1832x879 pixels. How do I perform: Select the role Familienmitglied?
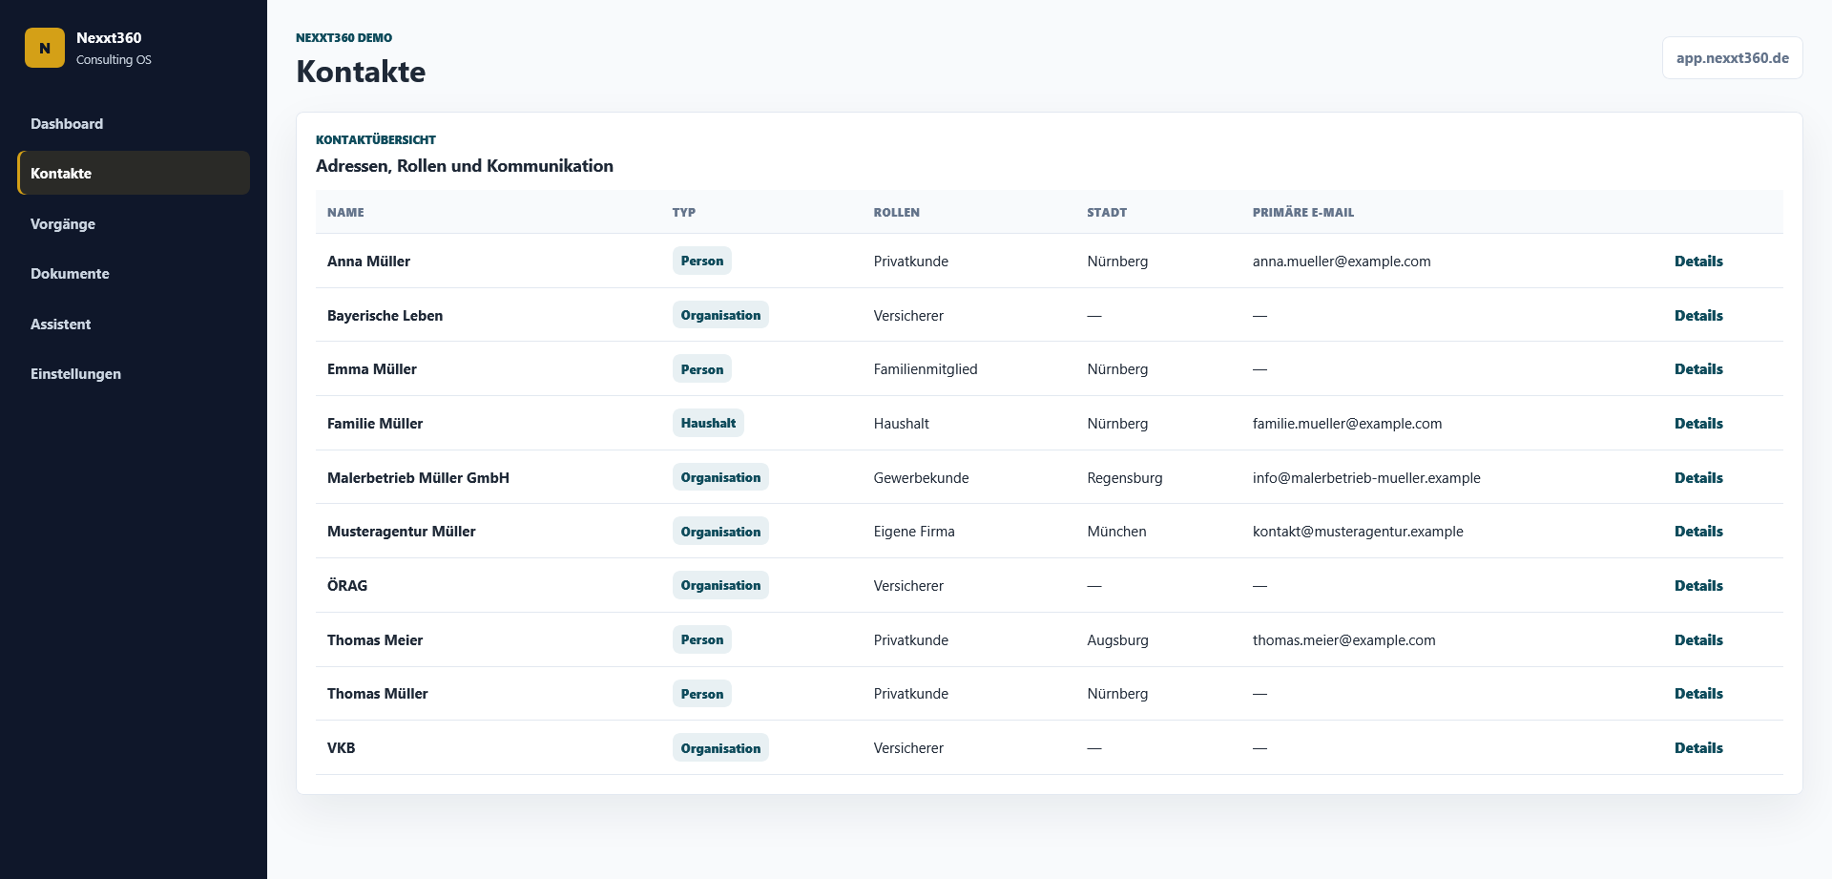pos(926,369)
